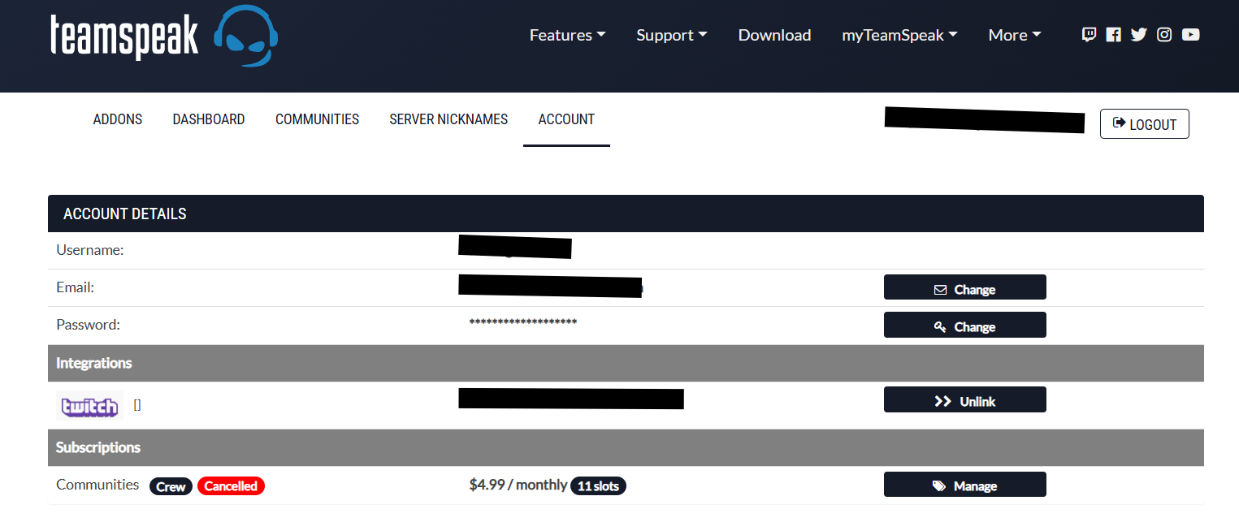Expand the Features dropdown menu
Viewport: 1239px width, 522px height.
pos(567,35)
